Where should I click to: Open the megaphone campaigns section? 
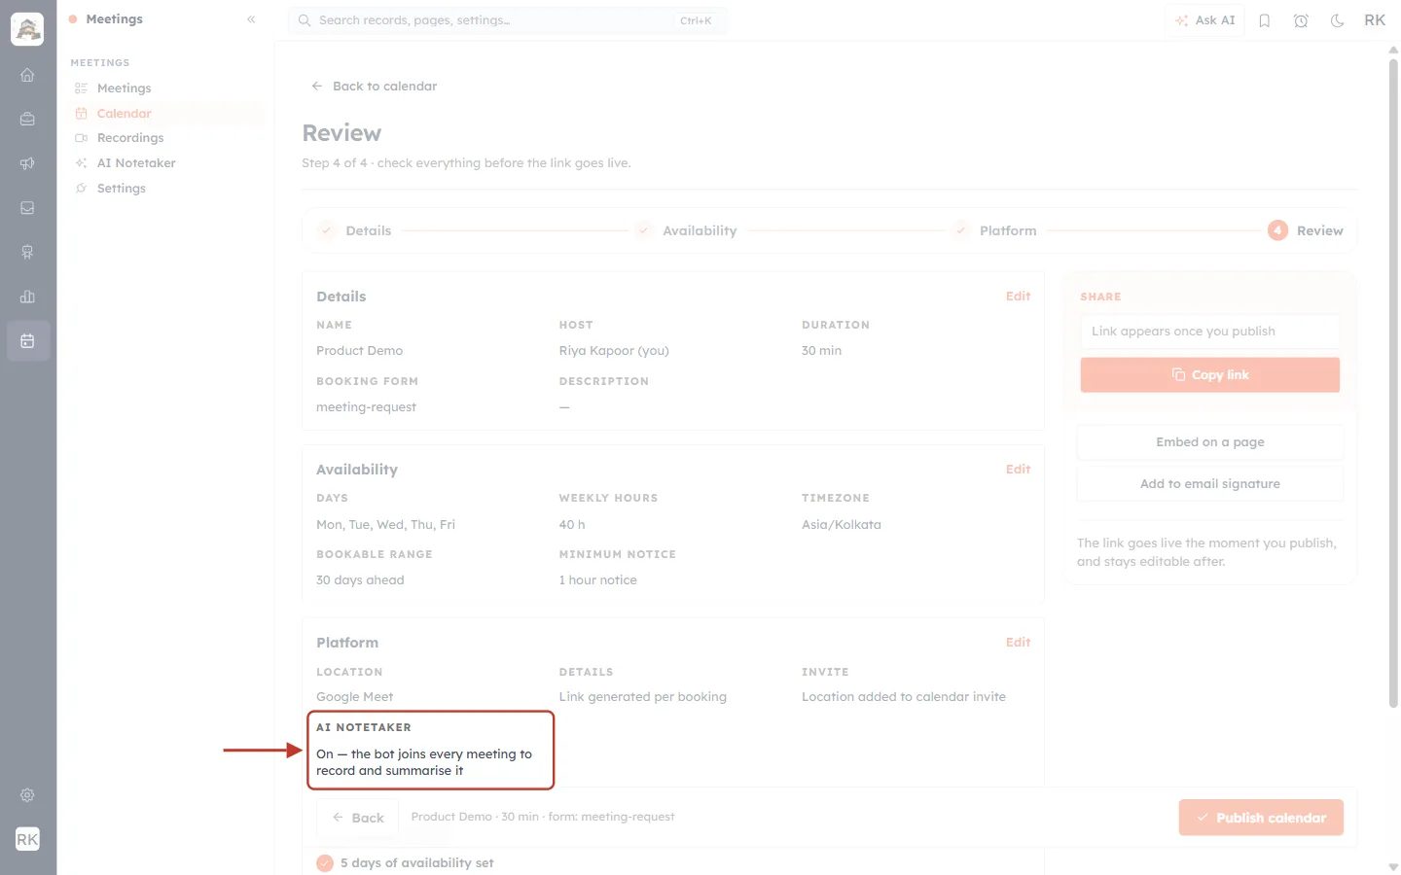click(x=27, y=163)
